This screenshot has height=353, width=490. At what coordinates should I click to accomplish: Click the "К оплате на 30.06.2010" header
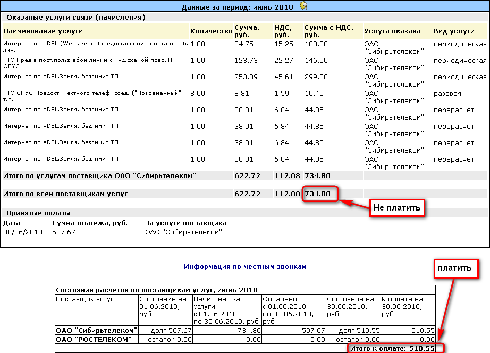pos(408,310)
